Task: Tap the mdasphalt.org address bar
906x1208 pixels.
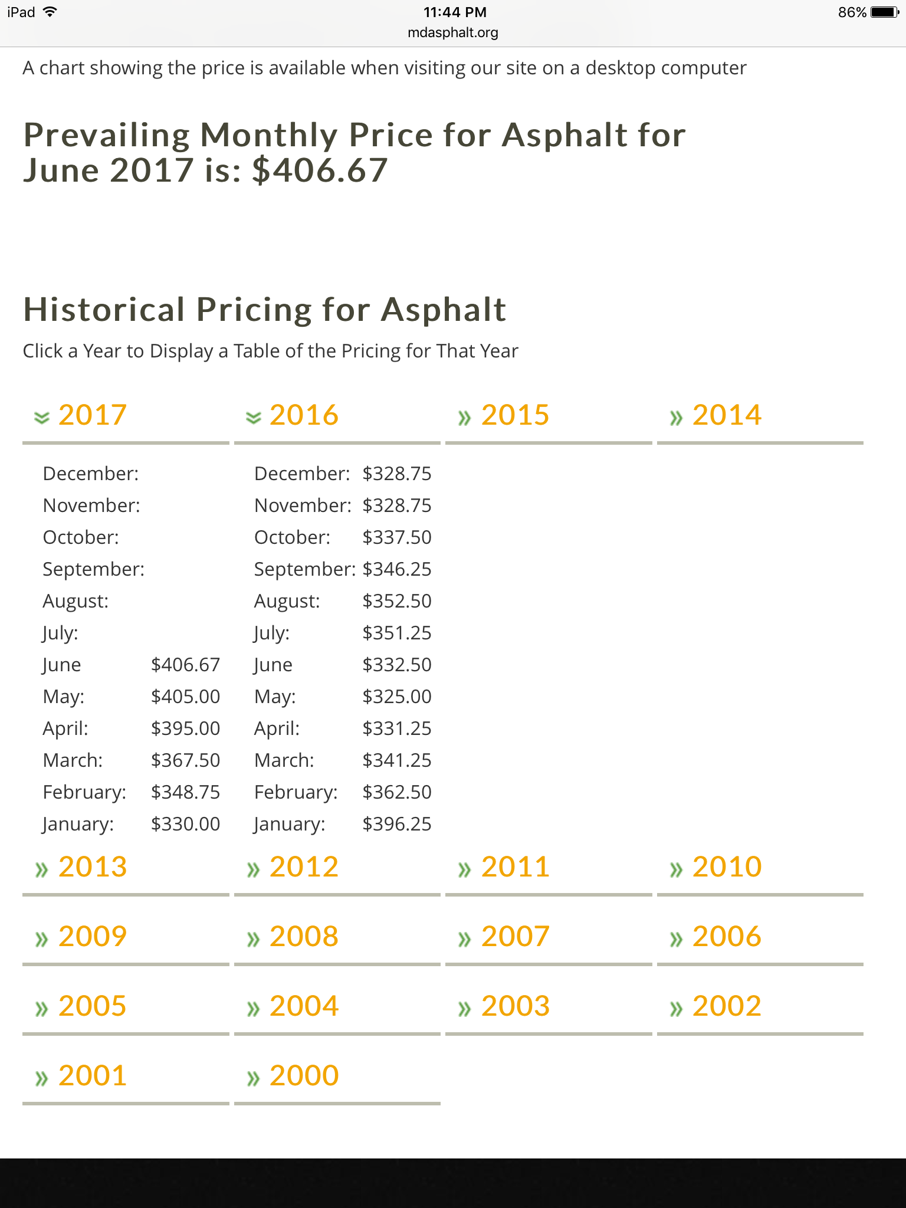Action: [x=453, y=32]
